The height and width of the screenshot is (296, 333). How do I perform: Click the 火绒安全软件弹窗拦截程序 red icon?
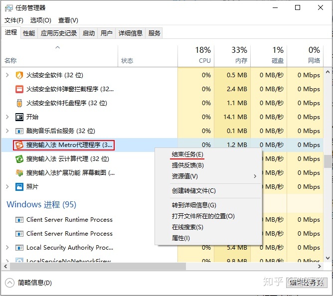tap(19, 89)
